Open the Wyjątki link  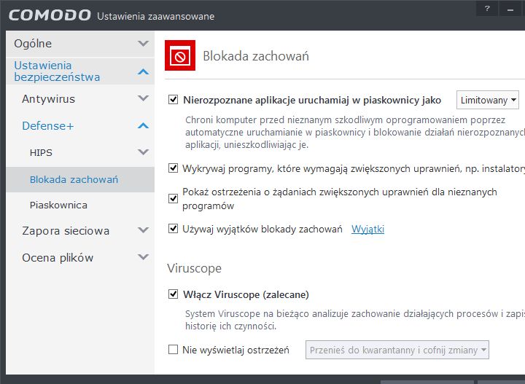[367, 230]
